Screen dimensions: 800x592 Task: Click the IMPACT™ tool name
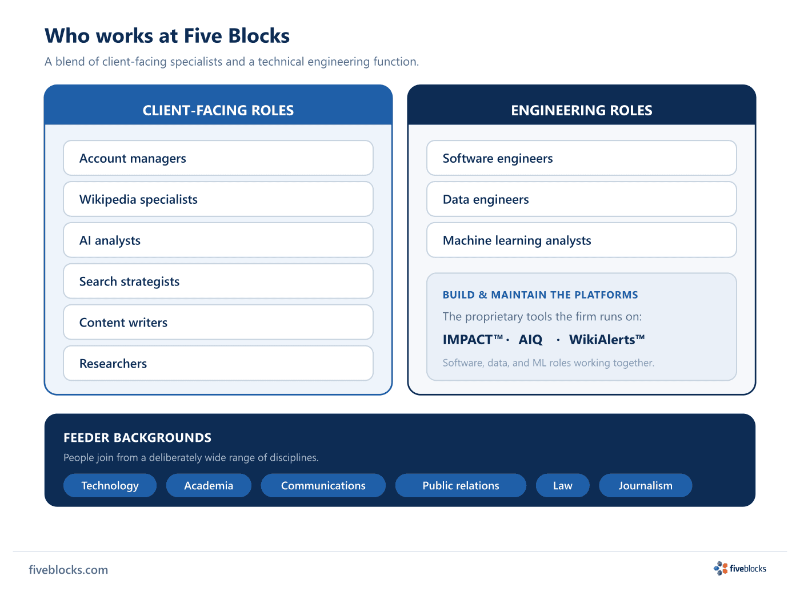point(473,340)
